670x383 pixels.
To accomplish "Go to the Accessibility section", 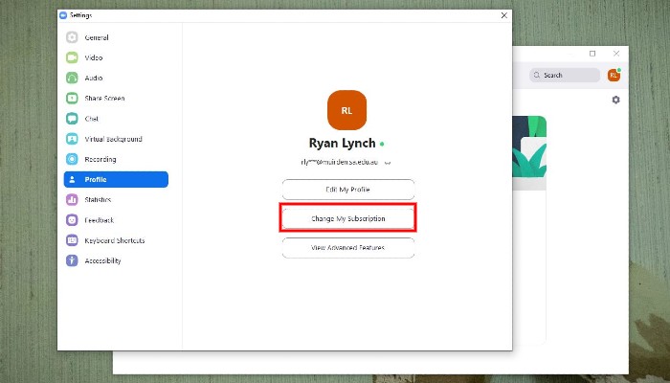I will click(x=102, y=260).
